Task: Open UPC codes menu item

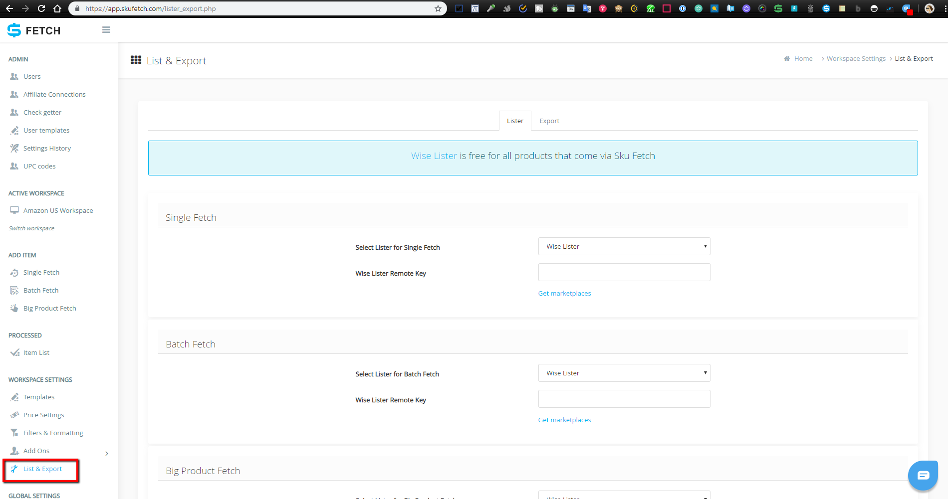Action: tap(39, 166)
